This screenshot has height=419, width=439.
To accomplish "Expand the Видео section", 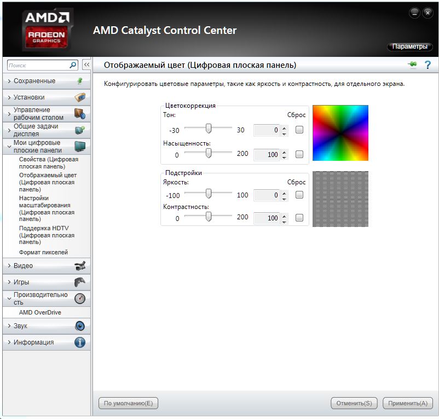I will (x=9, y=266).
